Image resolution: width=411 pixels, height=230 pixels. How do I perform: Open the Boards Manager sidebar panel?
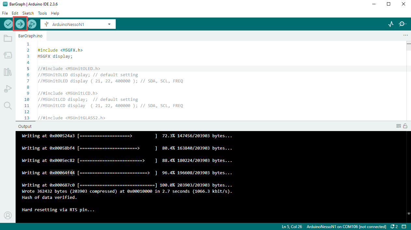(8, 55)
